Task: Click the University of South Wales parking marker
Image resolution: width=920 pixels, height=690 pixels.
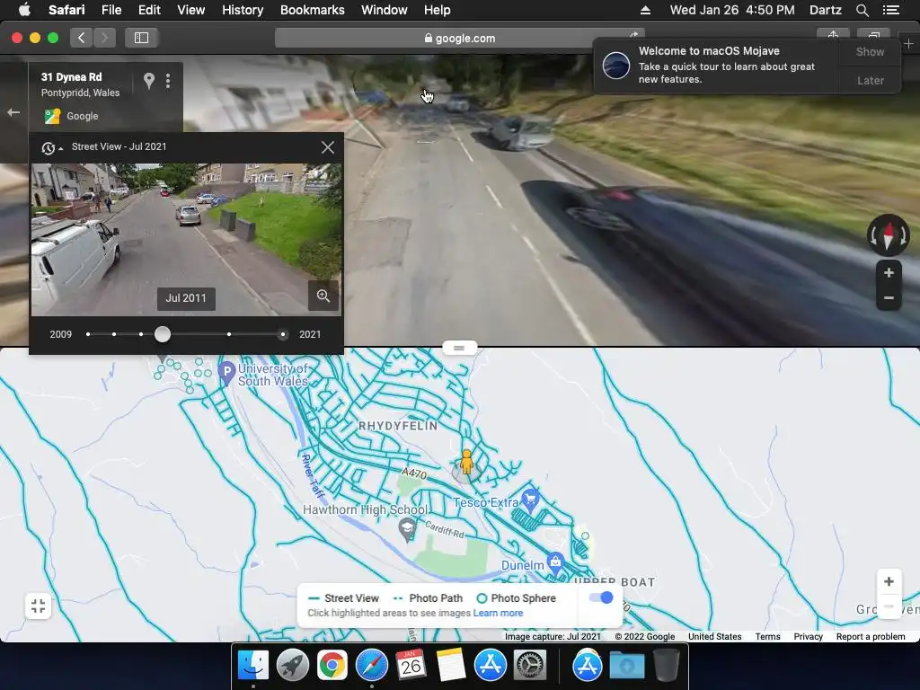Action: [x=226, y=373]
